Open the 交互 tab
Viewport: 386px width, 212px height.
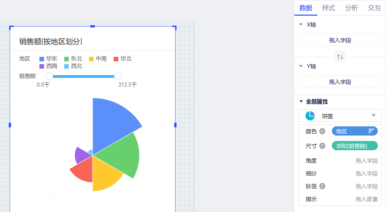tap(374, 8)
